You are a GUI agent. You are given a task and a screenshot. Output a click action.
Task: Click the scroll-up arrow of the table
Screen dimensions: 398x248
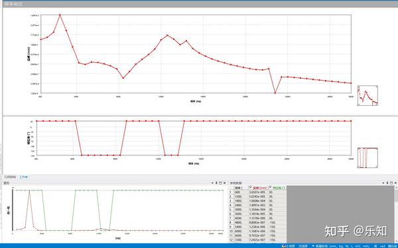coord(396,188)
